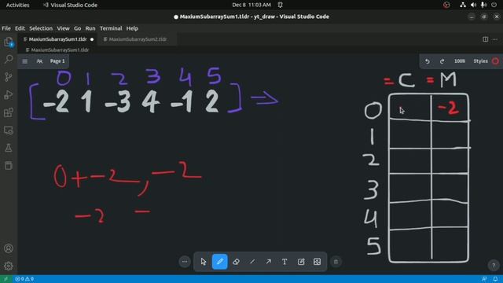The image size is (503, 283).
Task: Open editor more actions ellipsis
Action: pos(495,39)
